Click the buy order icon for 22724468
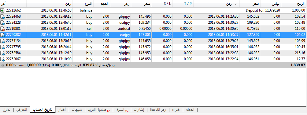 coord(2,16)
